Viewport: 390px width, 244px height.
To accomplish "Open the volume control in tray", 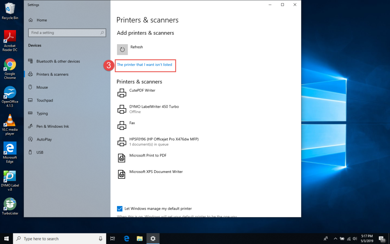I will 355,239.
